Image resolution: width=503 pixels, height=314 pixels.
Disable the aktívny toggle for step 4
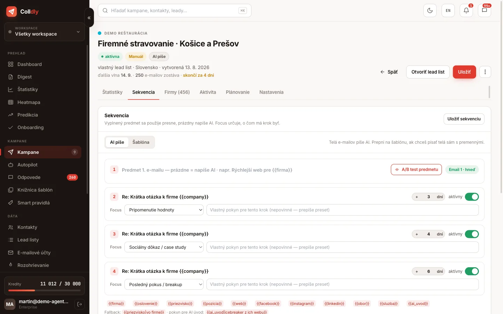(x=472, y=271)
